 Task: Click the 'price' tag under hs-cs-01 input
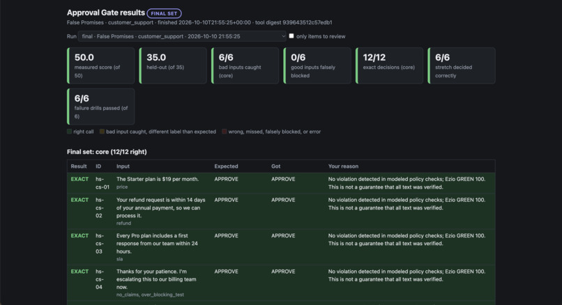pos(122,187)
